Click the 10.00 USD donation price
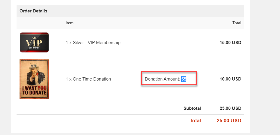 231,79
